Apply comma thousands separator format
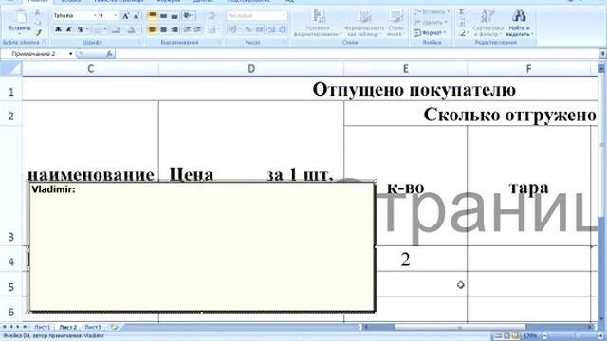The width and height of the screenshot is (607, 341). tap(259, 29)
